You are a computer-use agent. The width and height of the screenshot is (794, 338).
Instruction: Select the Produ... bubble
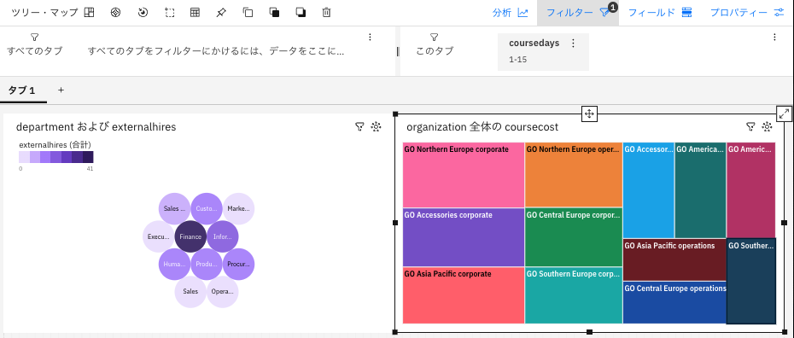click(207, 264)
